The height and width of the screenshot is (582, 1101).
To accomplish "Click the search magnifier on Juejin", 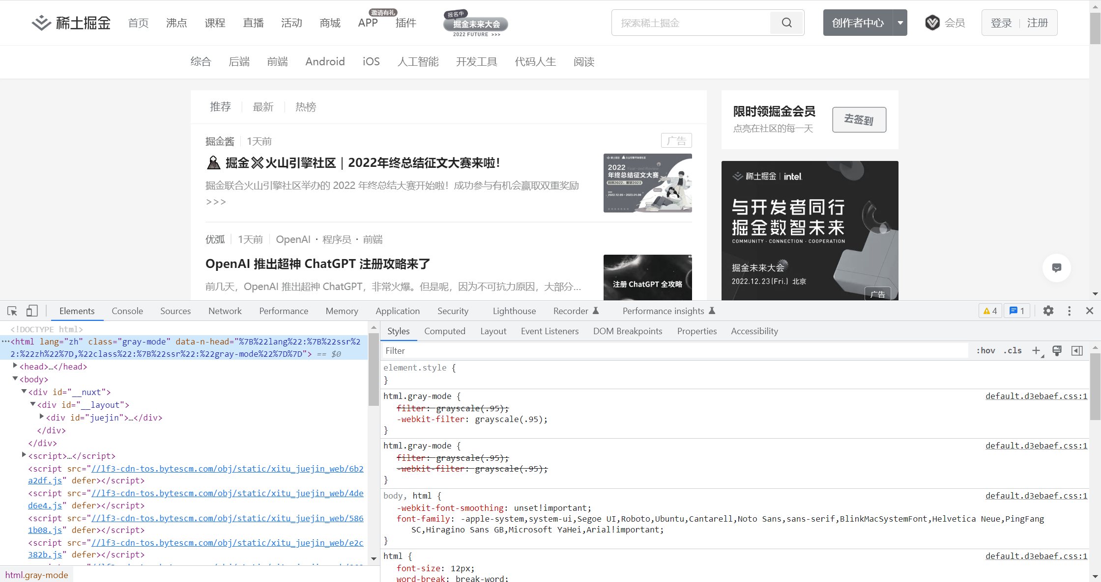I will tap(786, 23).
